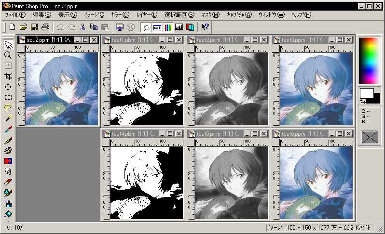Viewport: 385px width, 234px height.
Task: Swap foreground and background colors arrow
Action: [362, 102]
